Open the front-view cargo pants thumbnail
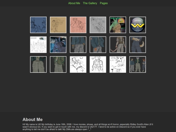176x132 pixels. (38, 65)
